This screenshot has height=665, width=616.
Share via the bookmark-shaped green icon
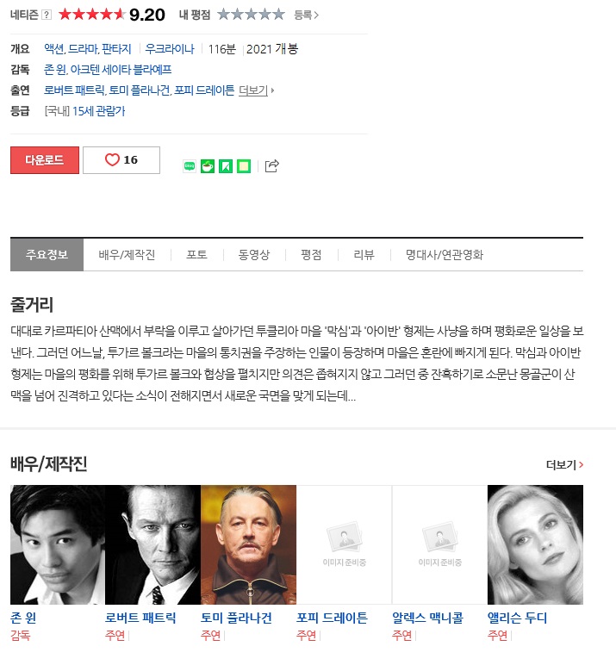pyautogui.click(x=226, y=166)
